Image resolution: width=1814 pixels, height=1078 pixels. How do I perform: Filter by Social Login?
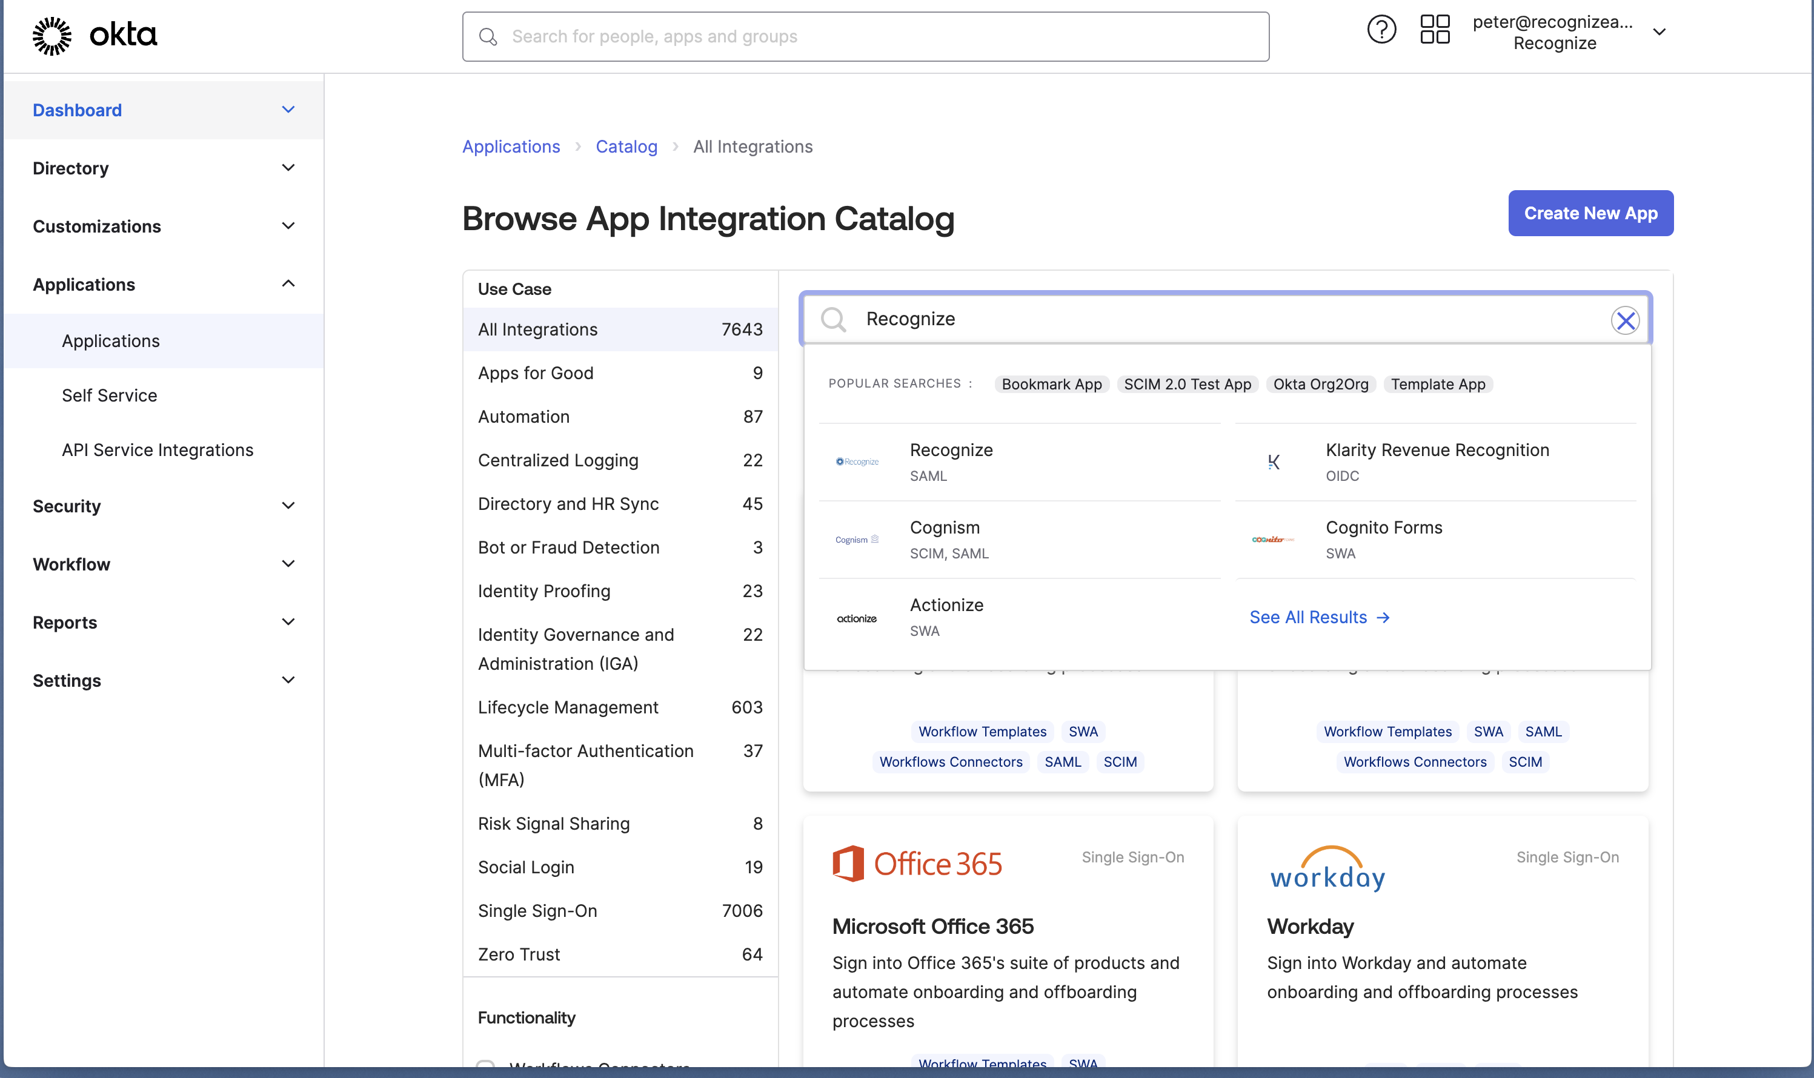pyautogui.click(x=620, y=867)
